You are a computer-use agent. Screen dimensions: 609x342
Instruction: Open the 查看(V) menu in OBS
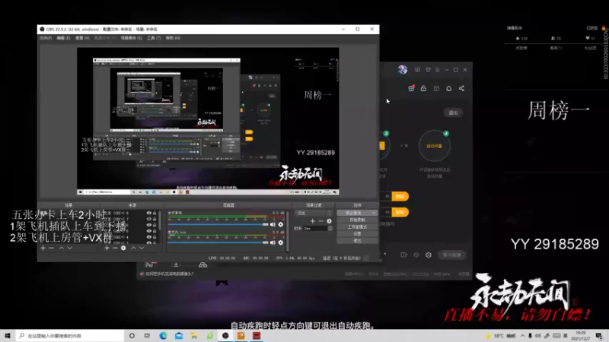click(82, 38)
